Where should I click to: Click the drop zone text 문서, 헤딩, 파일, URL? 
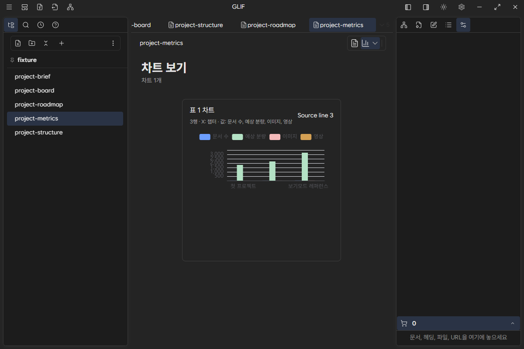point(458,337)
